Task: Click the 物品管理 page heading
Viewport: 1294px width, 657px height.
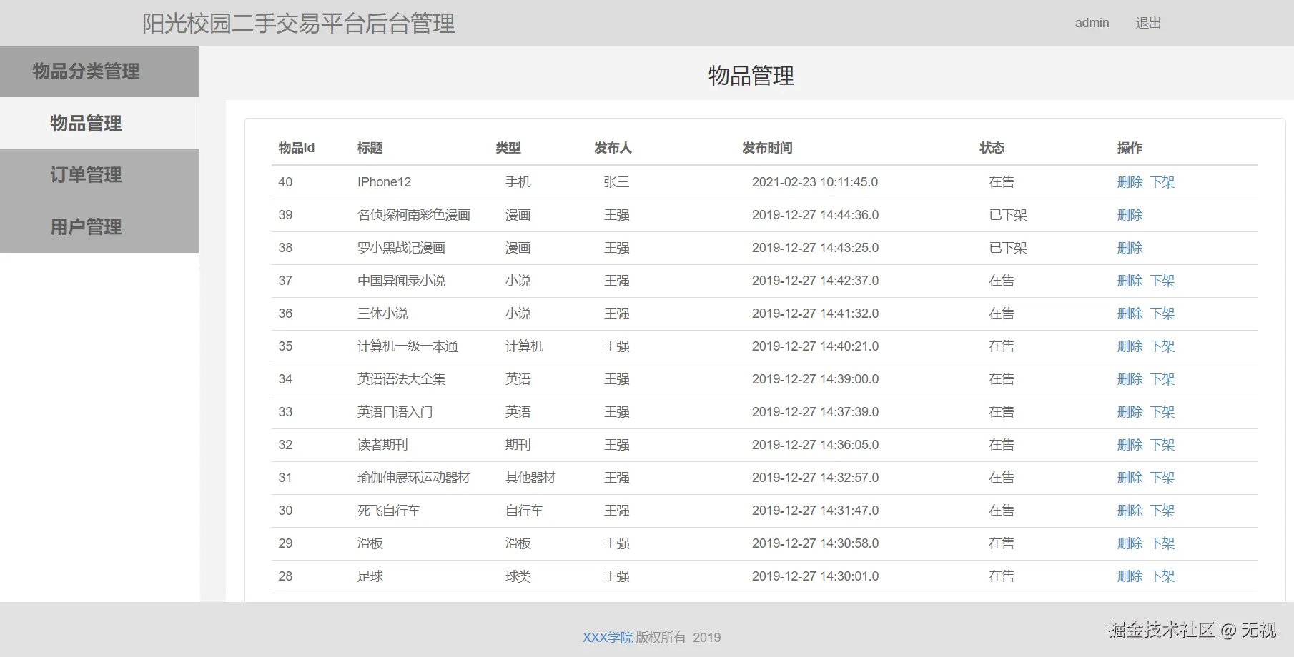Action: click(751, 76)
